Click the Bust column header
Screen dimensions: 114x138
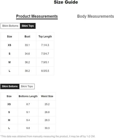tap(27, 36)
